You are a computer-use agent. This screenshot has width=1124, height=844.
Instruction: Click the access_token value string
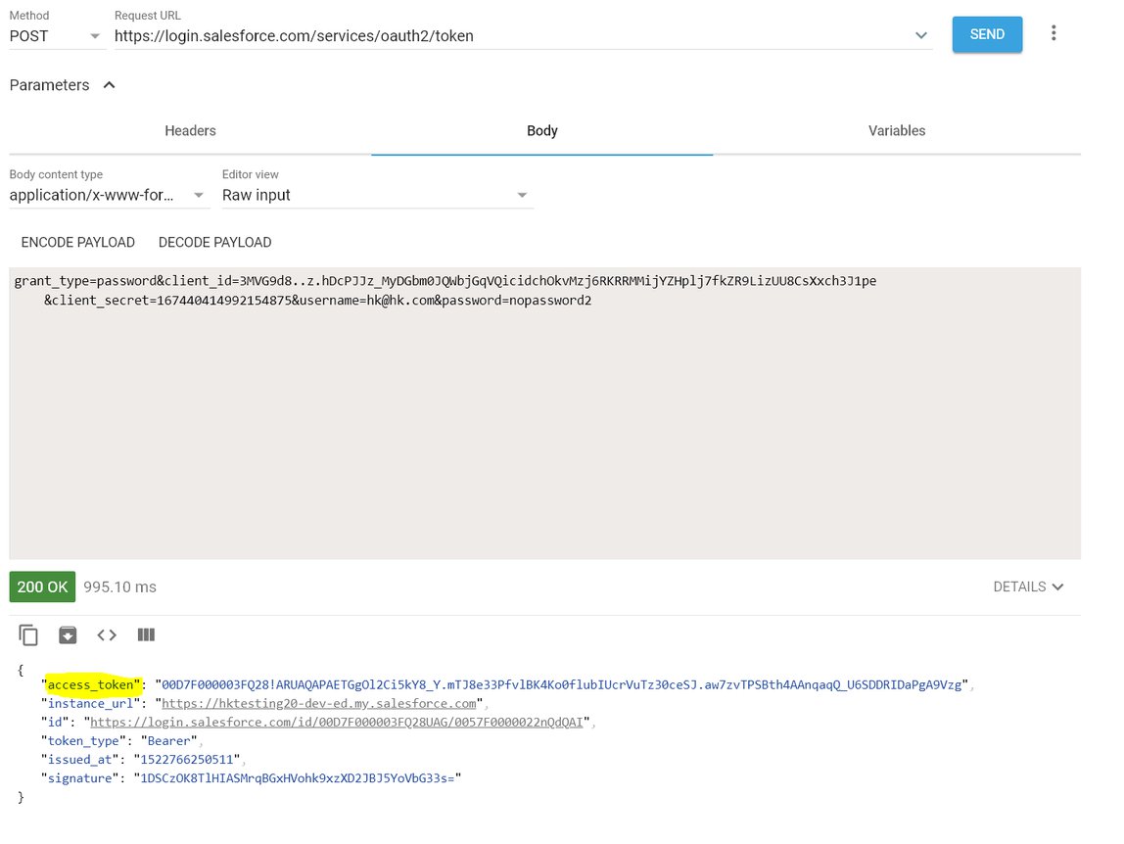[x=561, y=684]
